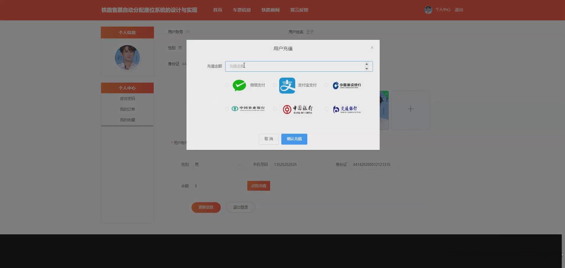Confirm recharge with 确认充值 button
Viewport: 565px width, 268px height.
coord(294,139)
